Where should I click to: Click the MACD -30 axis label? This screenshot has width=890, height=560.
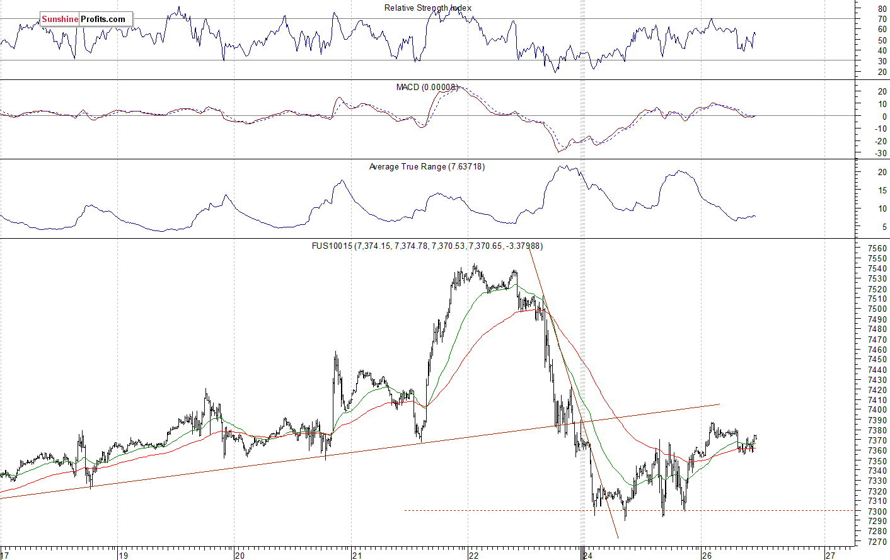[x=881, y=154]
